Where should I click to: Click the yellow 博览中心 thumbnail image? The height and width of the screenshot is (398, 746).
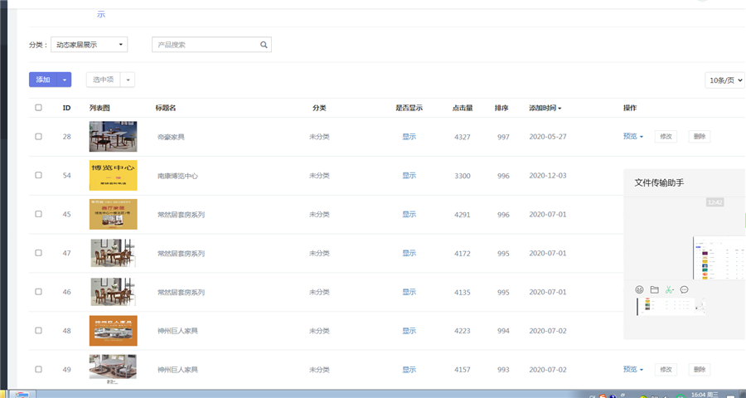pos(113,176)
